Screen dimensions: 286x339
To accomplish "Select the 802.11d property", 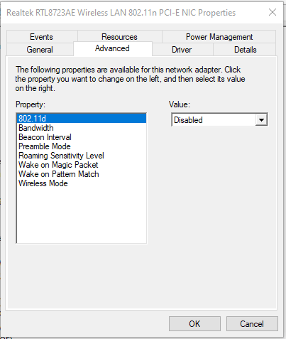I will (82, 119).
